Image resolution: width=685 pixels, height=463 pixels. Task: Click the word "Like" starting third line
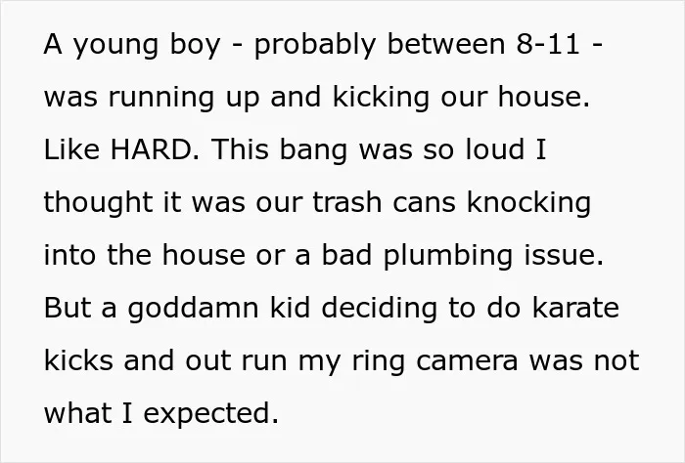71,149
